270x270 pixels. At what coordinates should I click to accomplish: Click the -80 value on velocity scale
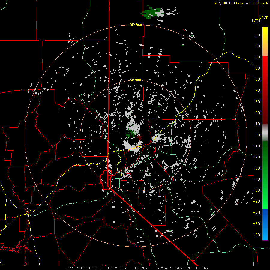pyautogui.click(x=256, y=224)
